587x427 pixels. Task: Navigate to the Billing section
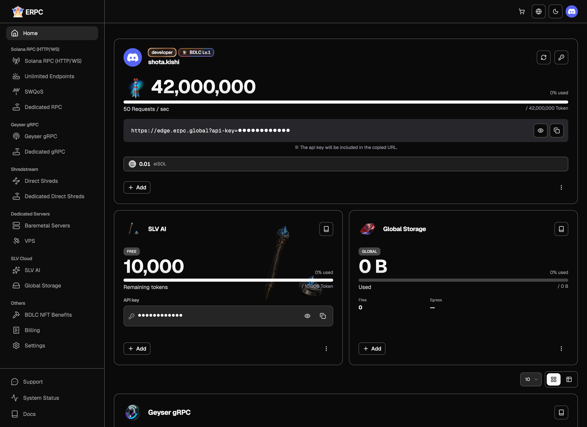[32, 330]
